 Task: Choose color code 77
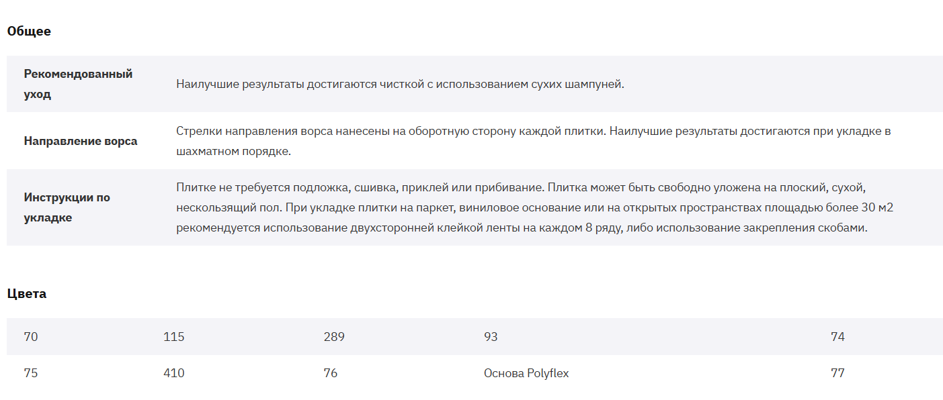pos(837,373)
